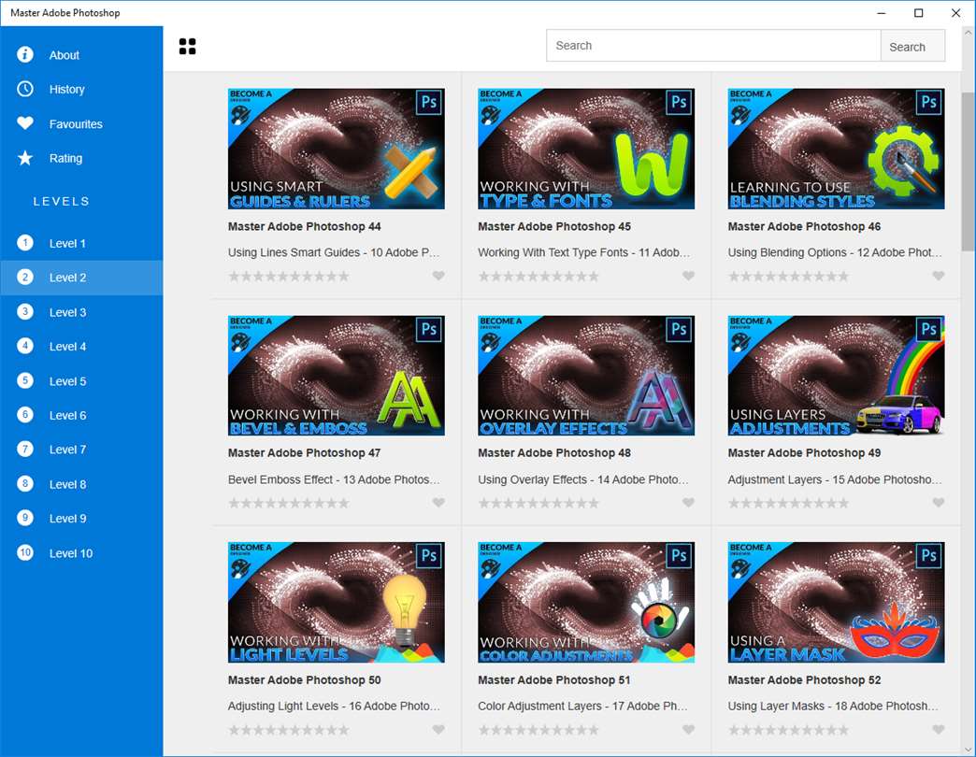Open Color Adjustments video thumbnail
Screen dimensions: 976x757
(586, 602)
